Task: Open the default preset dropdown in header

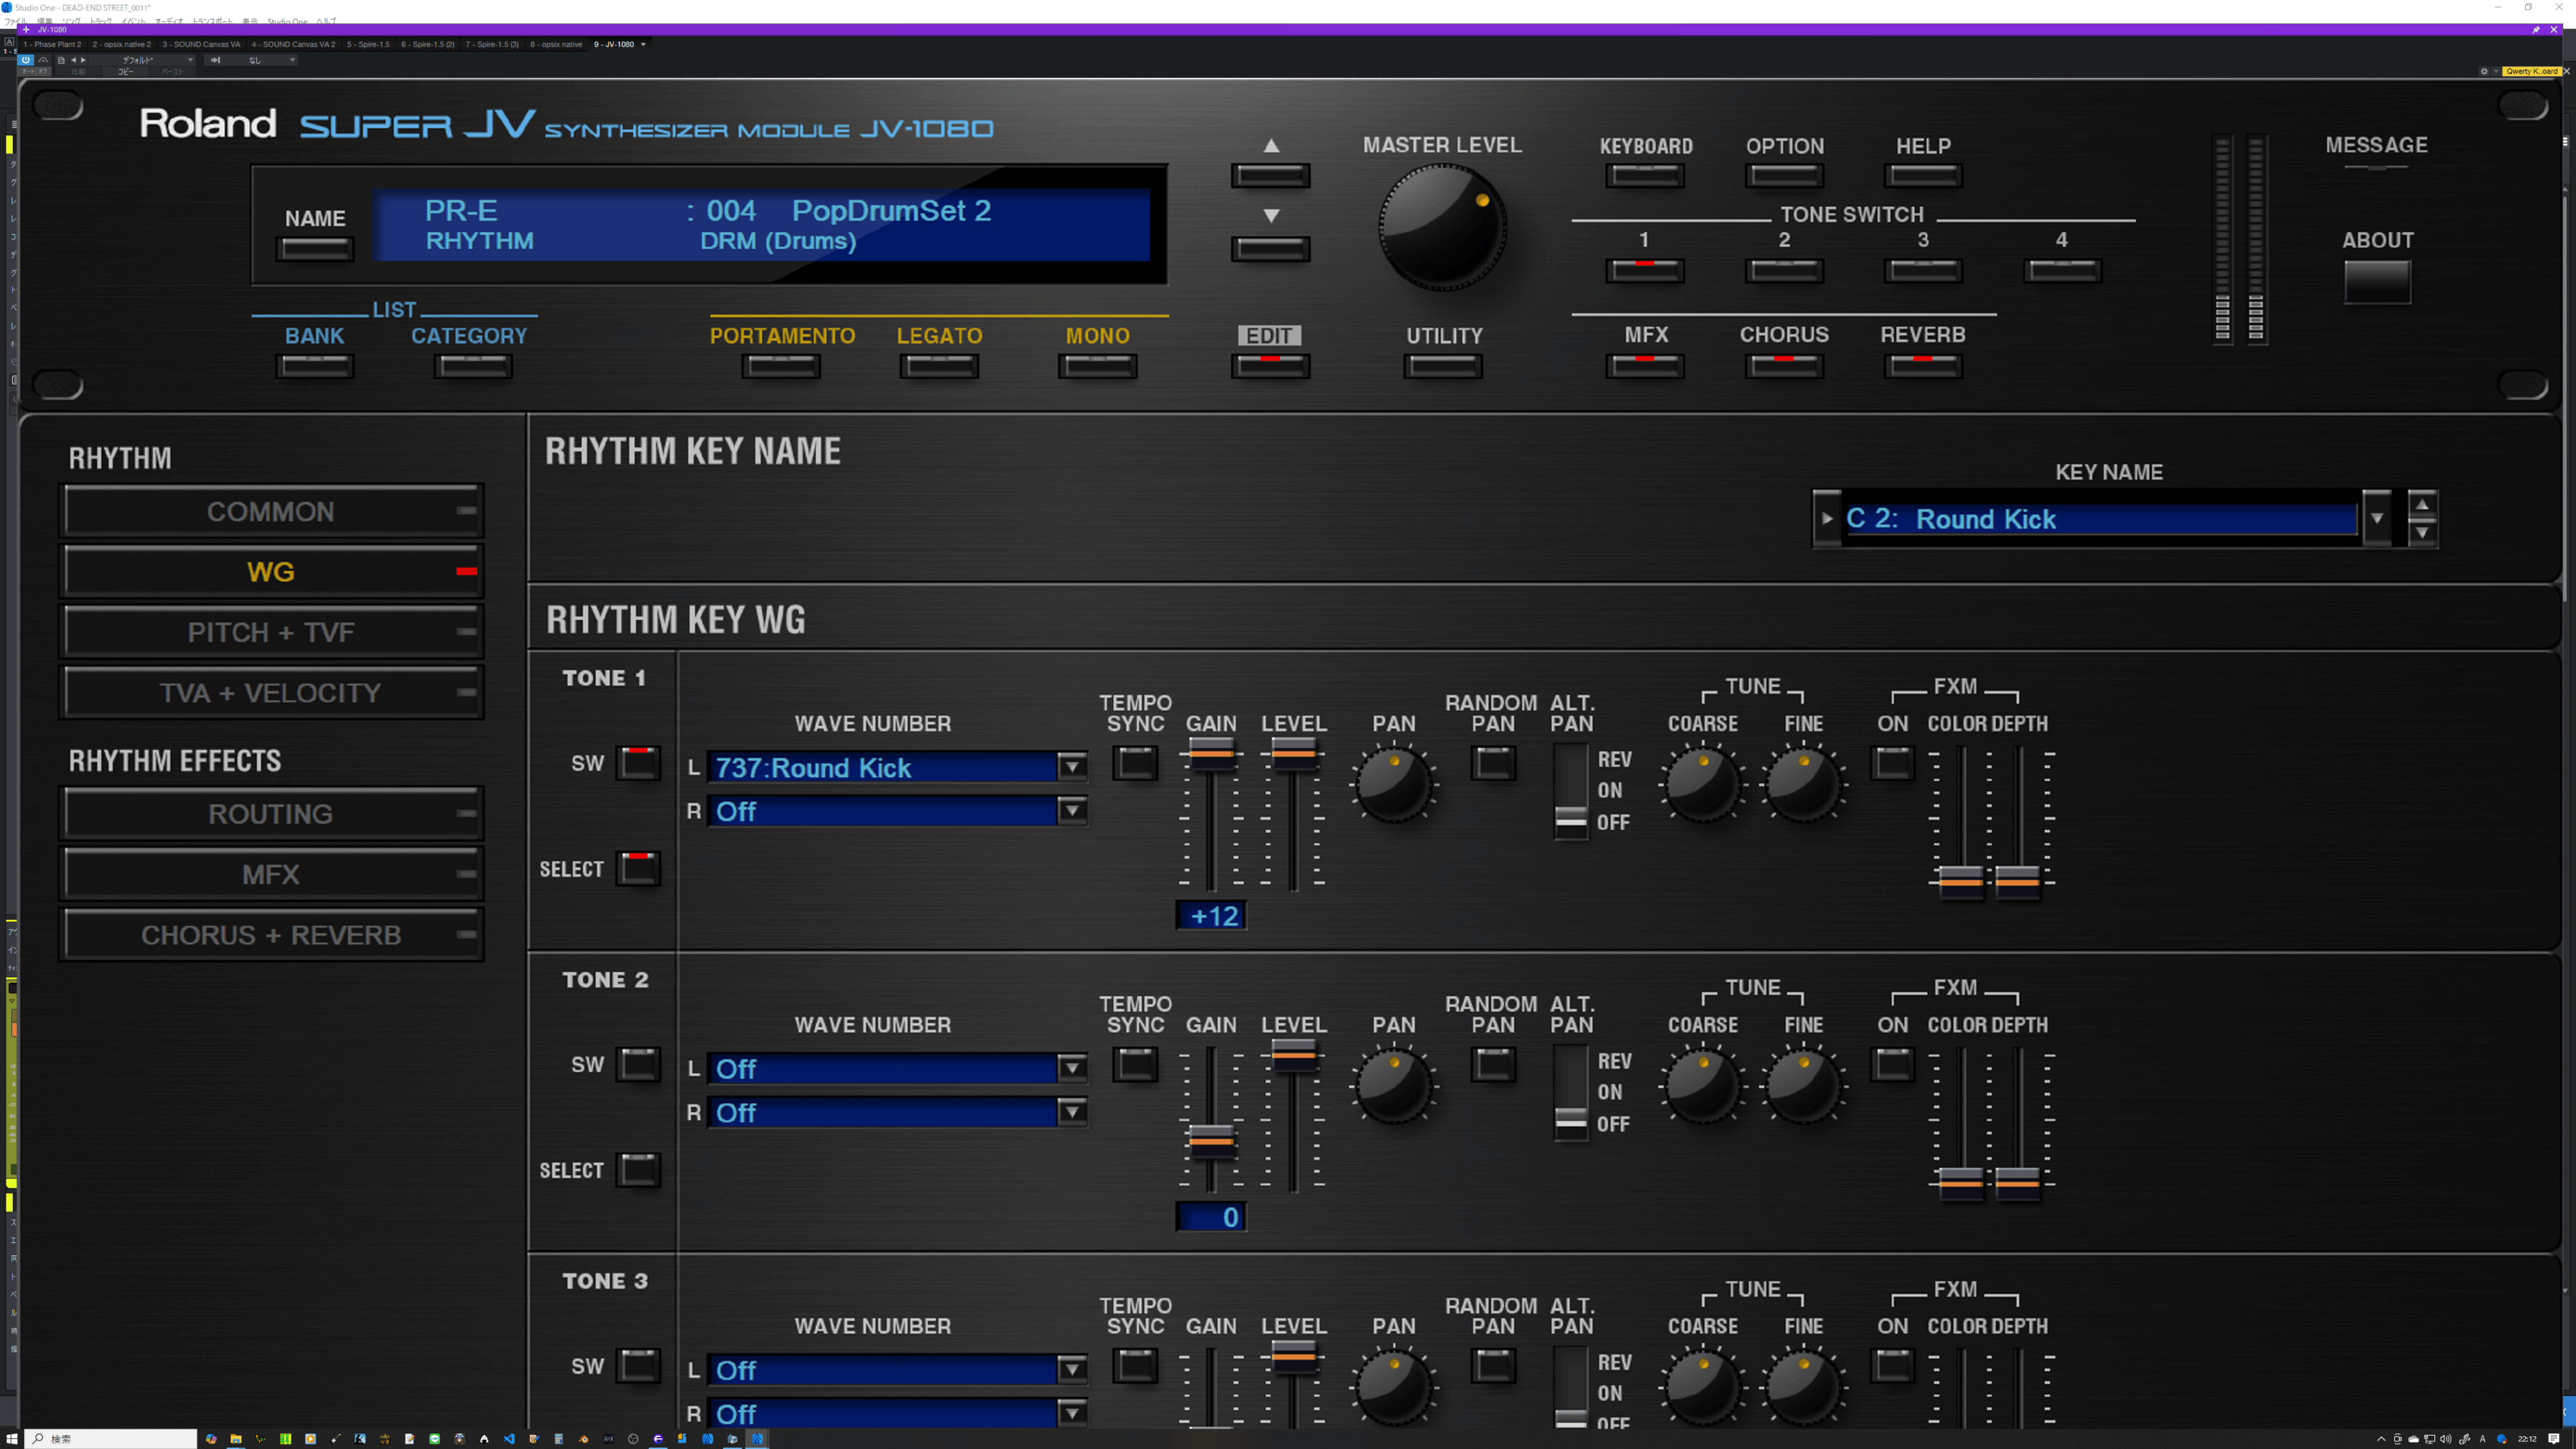Action: point(190,60)
